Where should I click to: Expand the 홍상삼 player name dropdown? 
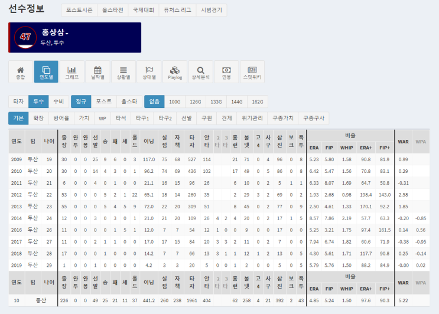pos(55,32)
